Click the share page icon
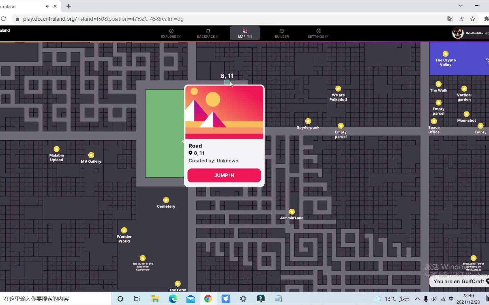Image resolution: width=489 pixels, height=305 pixels. (461, 19)
